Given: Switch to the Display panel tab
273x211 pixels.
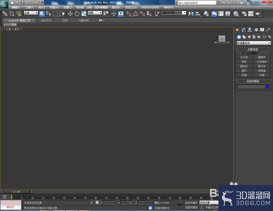Looking at the screenshot, I should point(262,30).
